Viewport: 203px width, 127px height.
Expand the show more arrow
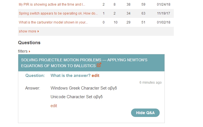38,31
